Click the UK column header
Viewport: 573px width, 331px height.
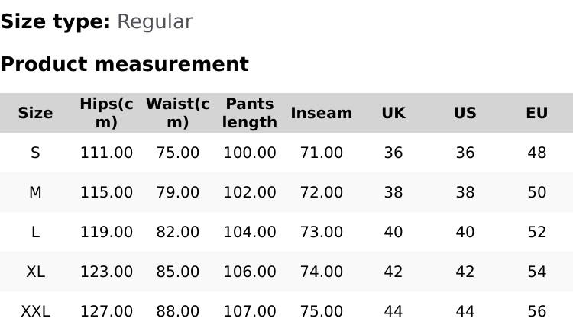393,113
